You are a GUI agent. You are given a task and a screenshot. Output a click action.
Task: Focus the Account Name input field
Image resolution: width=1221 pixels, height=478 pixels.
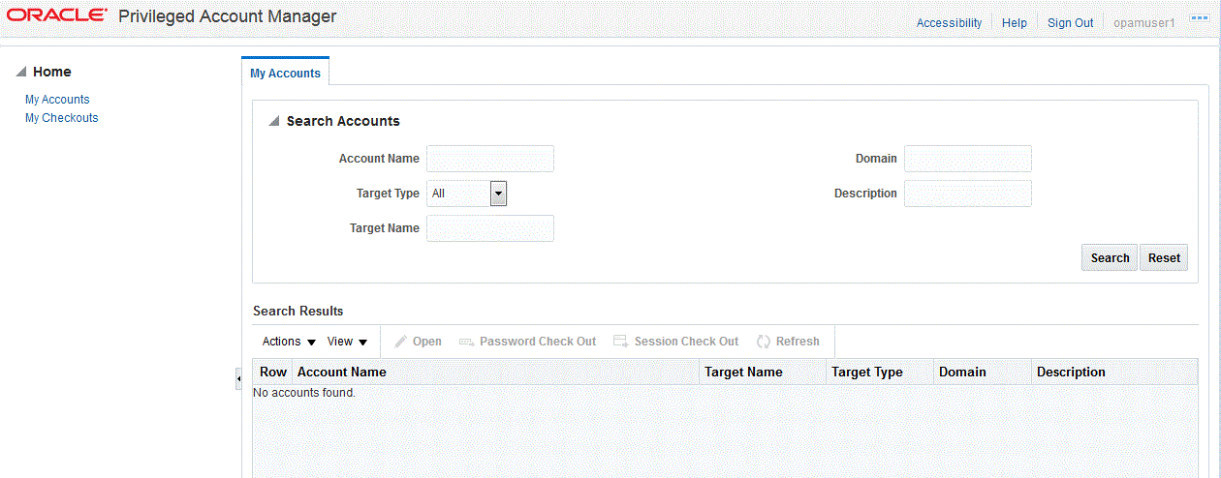pos(490,159)
